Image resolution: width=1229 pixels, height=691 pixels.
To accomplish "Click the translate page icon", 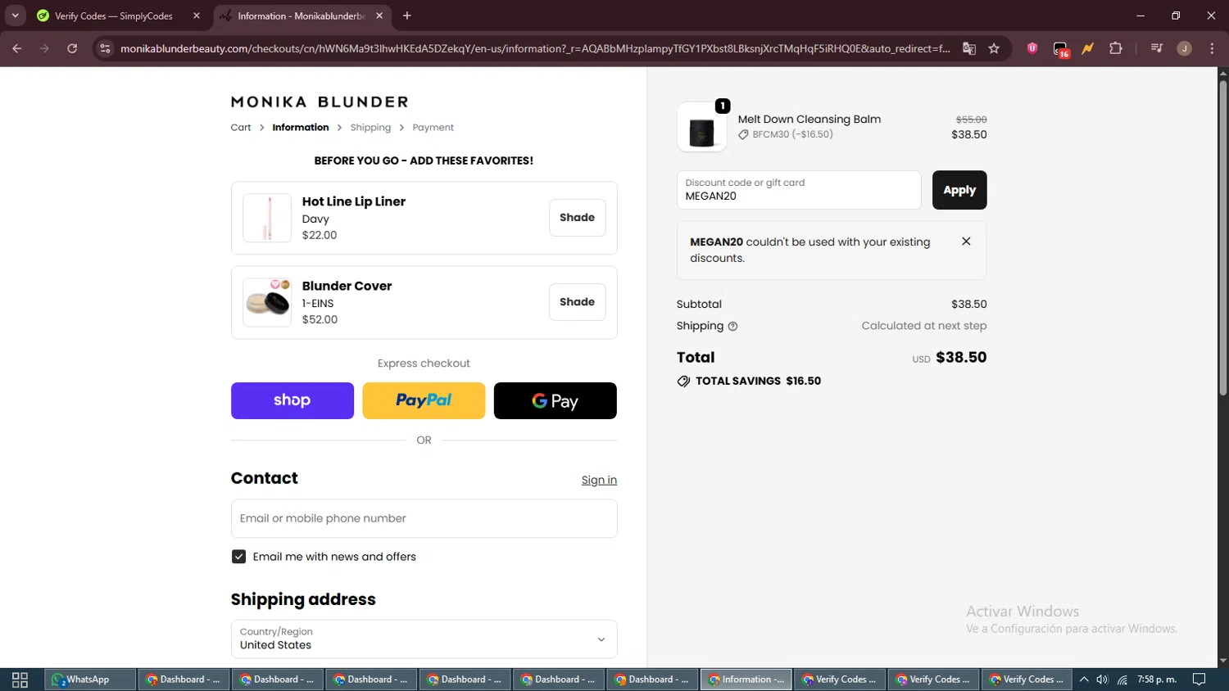I will [x=969, y=48].
